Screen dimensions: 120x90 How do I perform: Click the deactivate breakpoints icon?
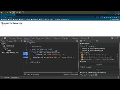97,41
